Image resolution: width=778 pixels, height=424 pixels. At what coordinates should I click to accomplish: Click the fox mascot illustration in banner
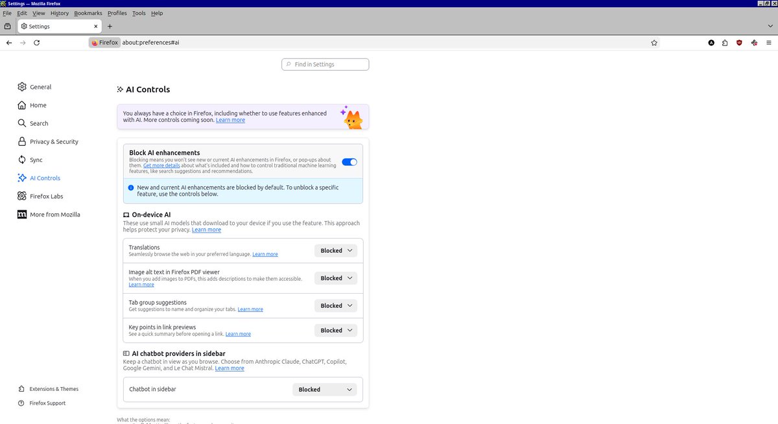click(352, 118)
